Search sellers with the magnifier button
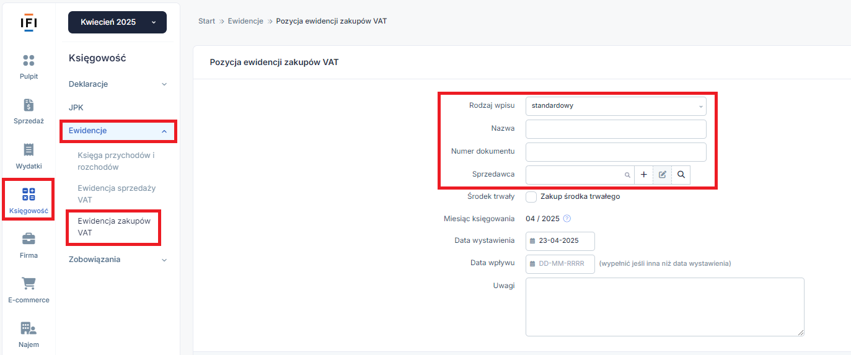The height and width of the screenshot is (355, 851). click(681, 175)
